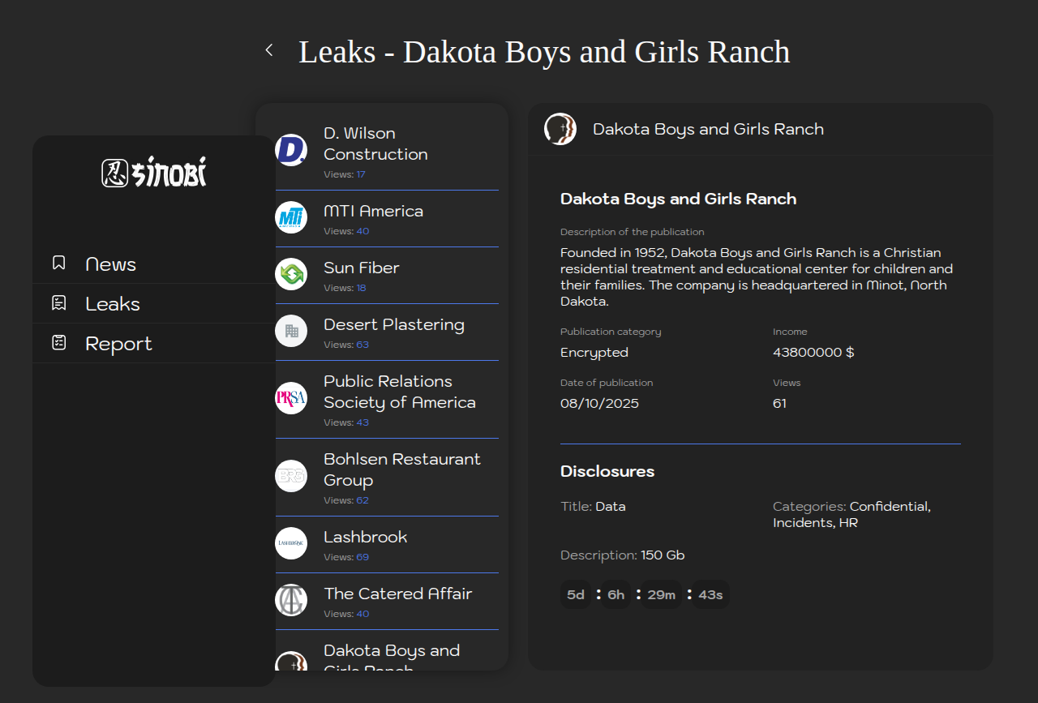
Task: Click the logo in the detail panel header
Action: tap(560, 129)
